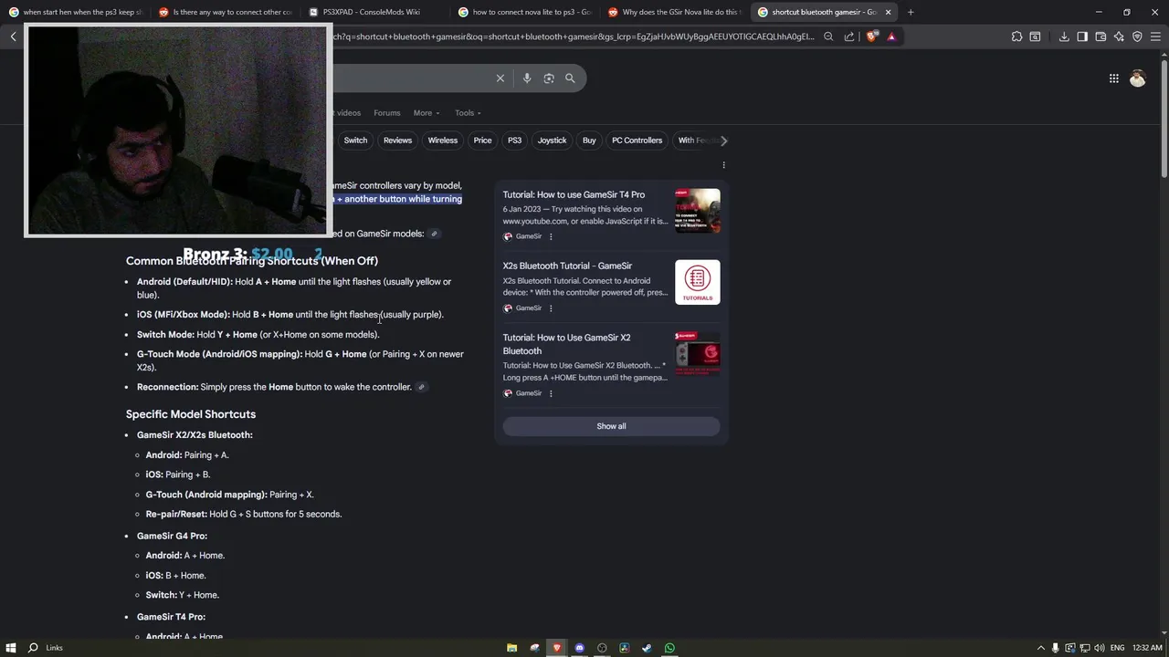Screen dimensions: 1169x657
Task: Switch to 'how to connect nova lite to ps3' tab
Action: (525, 12)
